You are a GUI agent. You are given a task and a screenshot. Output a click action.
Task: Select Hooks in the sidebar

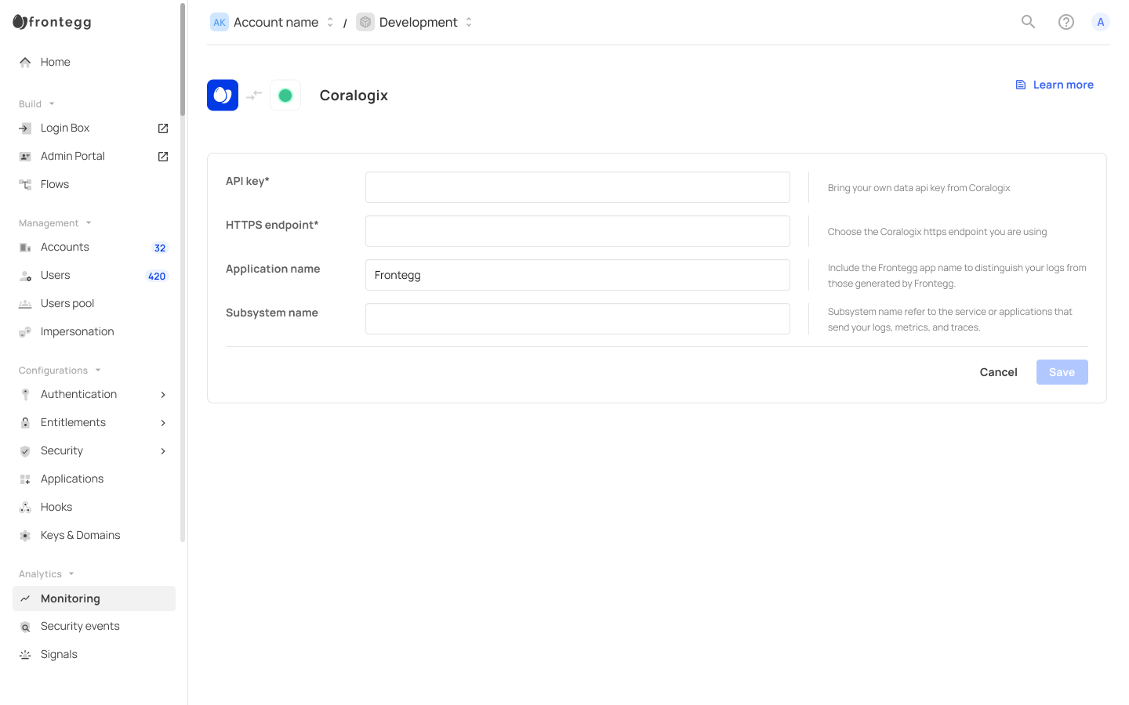(56, 508)
